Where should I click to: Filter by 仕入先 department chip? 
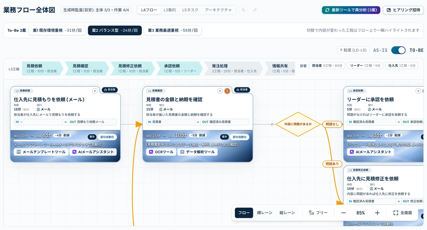tap(402, 66)
